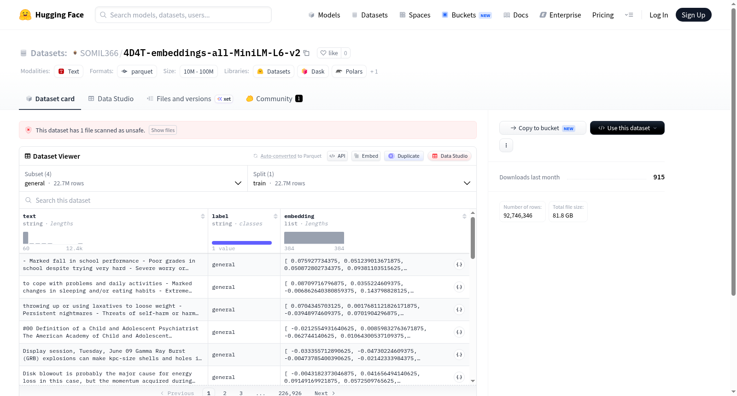Open the API button in Dataset Viewer

(337, 156)
